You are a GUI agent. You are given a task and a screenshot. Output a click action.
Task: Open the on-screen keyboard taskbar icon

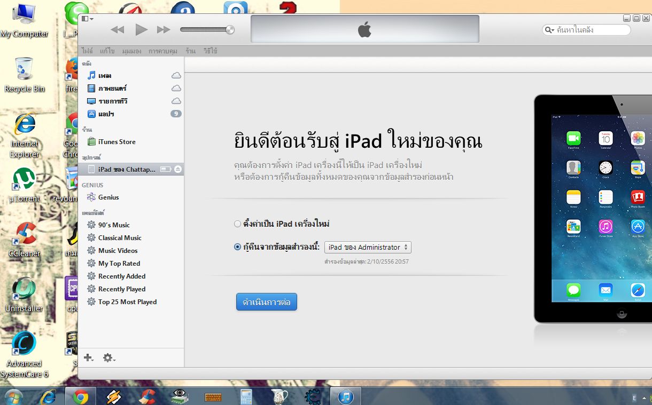213,396
